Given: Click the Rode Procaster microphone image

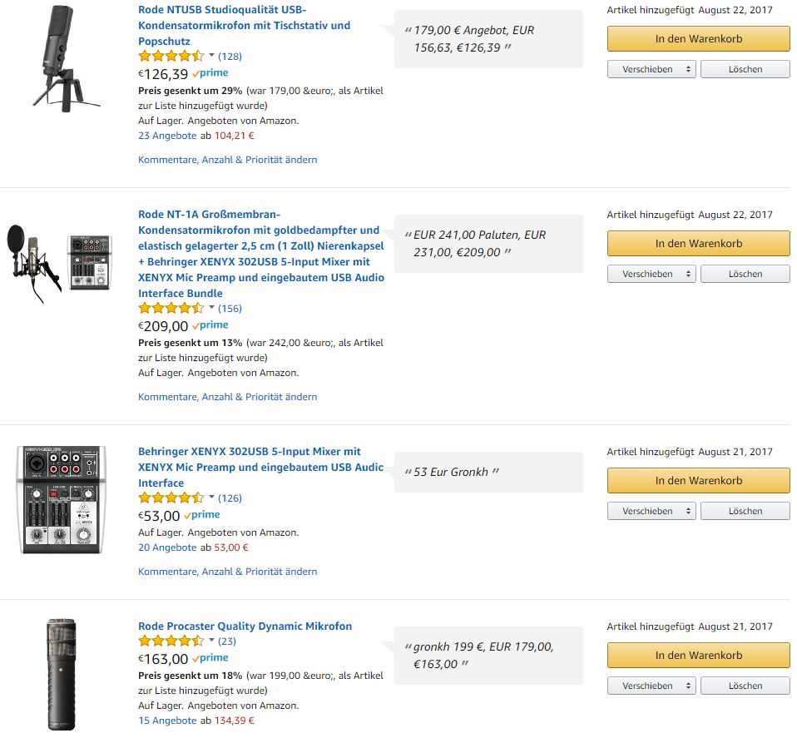Looking at the screenshot, I should coord(62,672).
